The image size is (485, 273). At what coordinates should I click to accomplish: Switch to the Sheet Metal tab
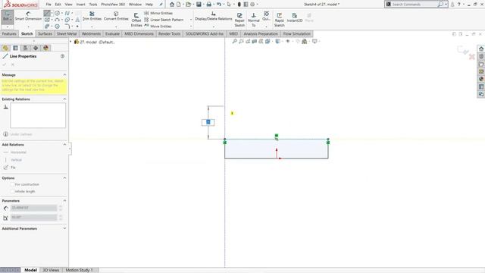(67, 33)
